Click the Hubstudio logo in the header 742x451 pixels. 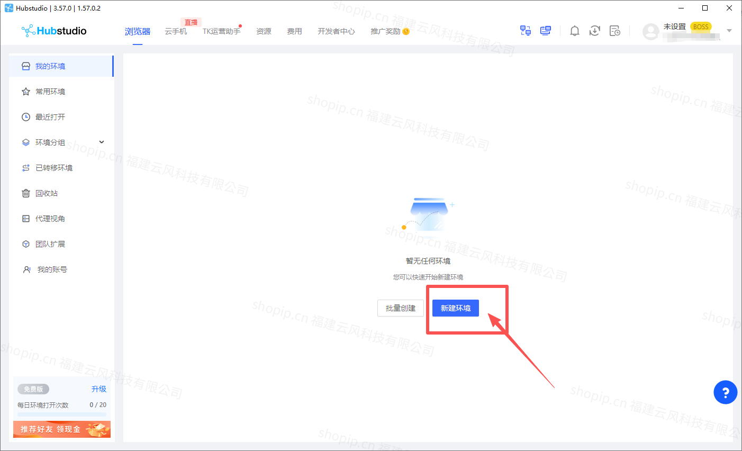[x=54, y=31]
